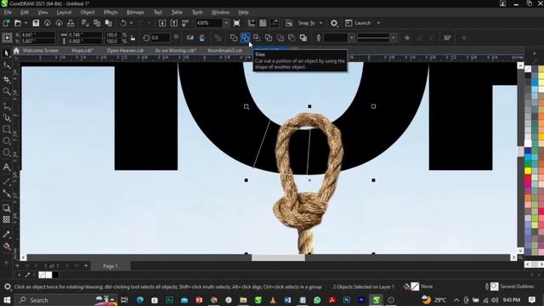The image size is (544, 306).
Task: Mirror the selection horizontally
Action: click(190, 37)
